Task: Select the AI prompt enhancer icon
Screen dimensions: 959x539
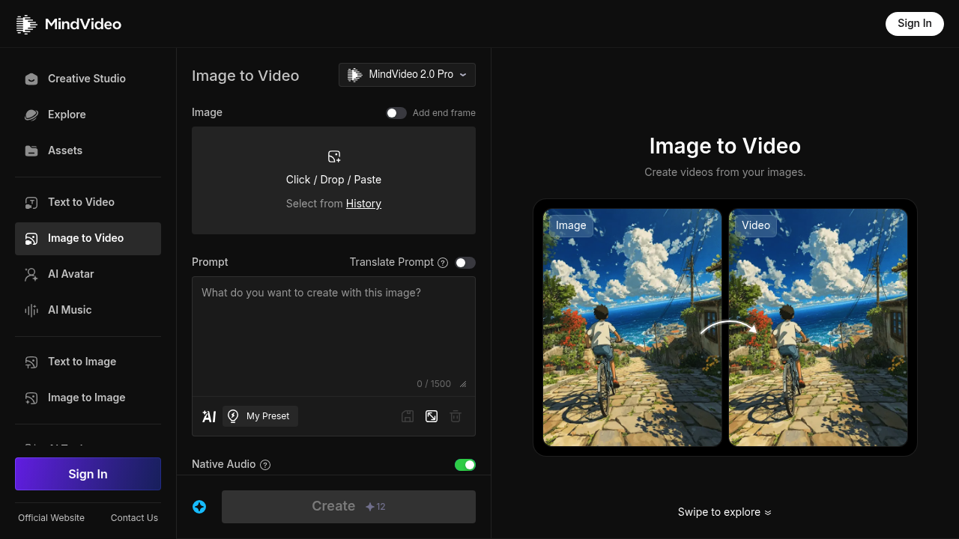Action: pyautogui.click(x=209, y=416)
